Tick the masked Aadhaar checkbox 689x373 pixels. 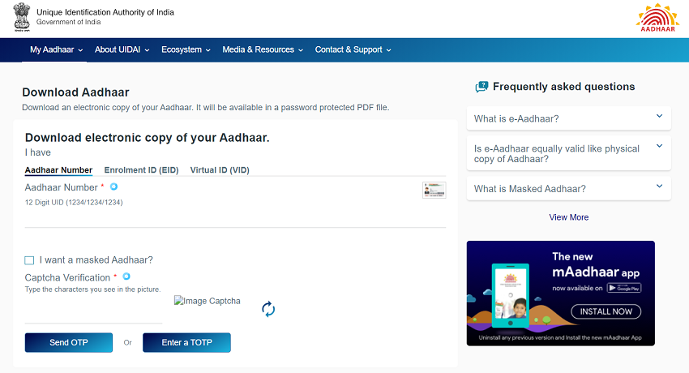click(x=30, y=260)
